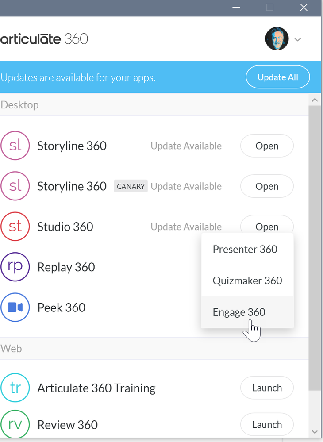The width and height of the screenshot is (323, 442).
Task: Click the Studio 360 name
Action: [65, 227]
